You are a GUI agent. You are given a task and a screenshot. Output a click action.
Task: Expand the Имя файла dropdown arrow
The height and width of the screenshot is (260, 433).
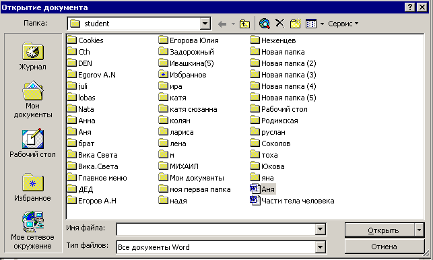pyautogui.click(x=320, y=229)
